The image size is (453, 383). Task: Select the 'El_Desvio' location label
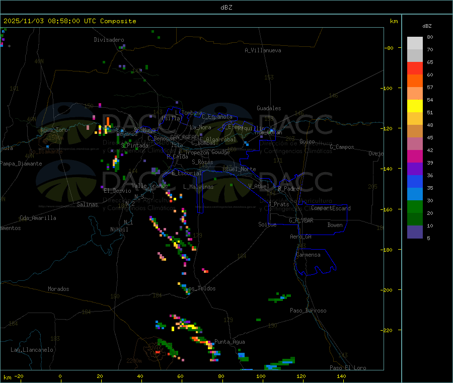(x=118, y=191)
